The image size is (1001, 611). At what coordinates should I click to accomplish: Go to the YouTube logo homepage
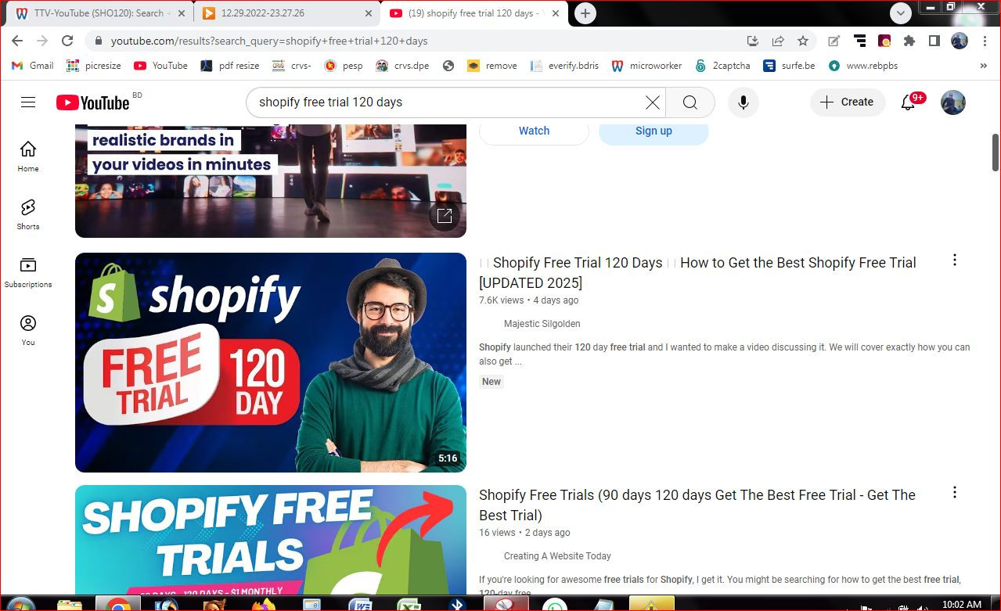click(x=93, y=102)
